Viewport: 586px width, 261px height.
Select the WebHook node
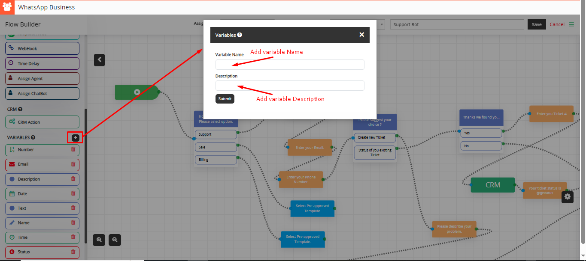[x=43, y=48]
